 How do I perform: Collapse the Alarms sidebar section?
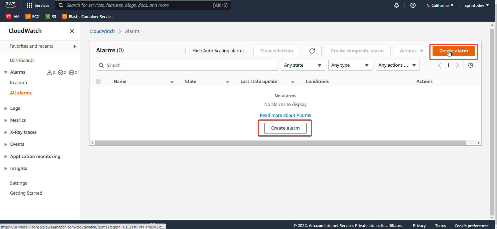5,72
